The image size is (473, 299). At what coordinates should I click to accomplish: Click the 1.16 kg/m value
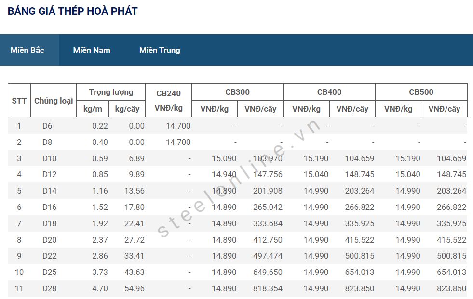click(100, 191)
